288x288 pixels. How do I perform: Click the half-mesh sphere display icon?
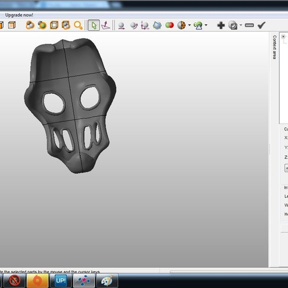(x=181, y=25)
